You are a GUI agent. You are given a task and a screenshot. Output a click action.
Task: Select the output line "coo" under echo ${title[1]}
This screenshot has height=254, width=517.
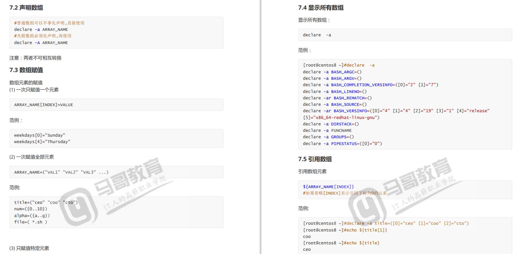307,237
